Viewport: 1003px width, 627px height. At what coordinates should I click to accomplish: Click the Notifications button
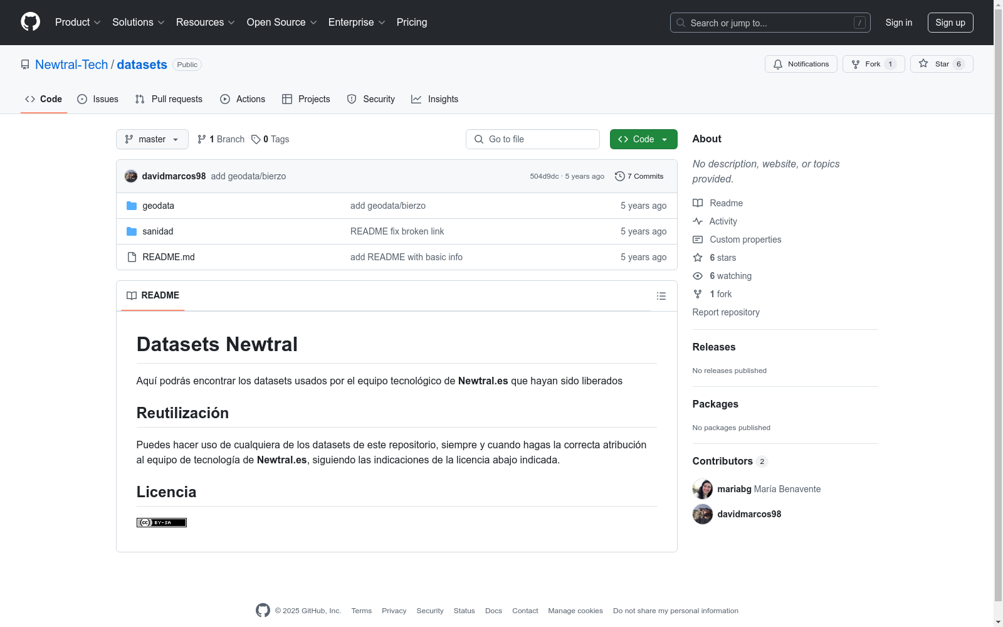[x=801, y=64]
